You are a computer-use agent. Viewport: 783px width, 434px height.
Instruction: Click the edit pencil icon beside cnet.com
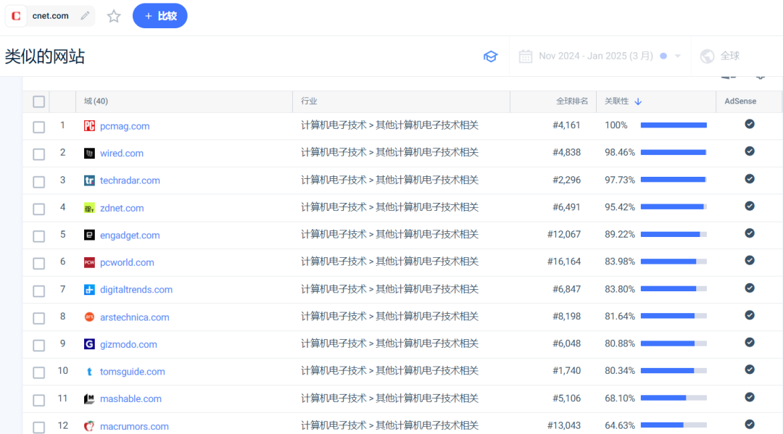[85, 16]
